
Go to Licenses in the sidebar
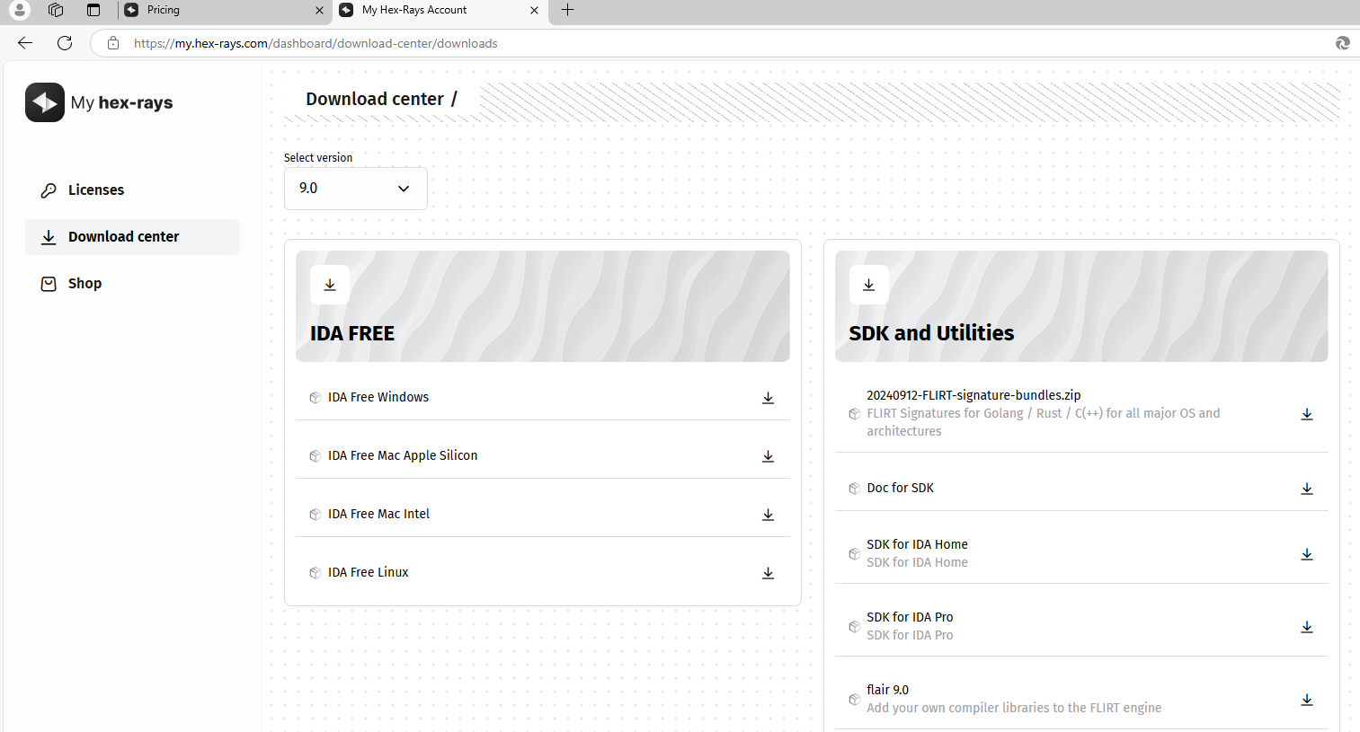[132, 190]
